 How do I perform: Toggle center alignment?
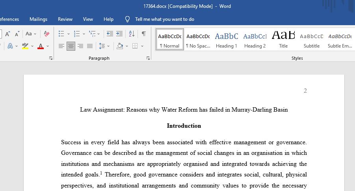71,46
